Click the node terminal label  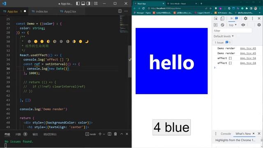[x=91, y=134]
